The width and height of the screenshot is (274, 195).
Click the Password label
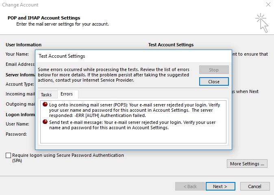click(16, 134)
